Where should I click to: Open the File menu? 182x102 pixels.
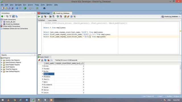coord(2,5)
